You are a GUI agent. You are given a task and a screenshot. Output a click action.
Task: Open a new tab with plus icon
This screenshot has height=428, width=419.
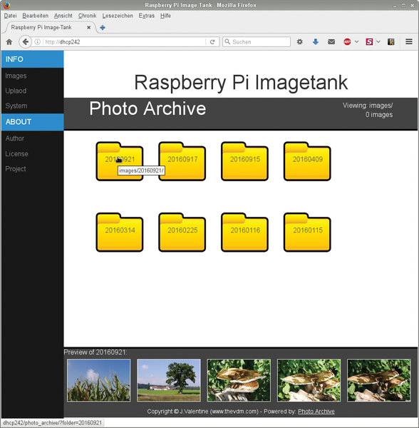(x=103, y=28)
